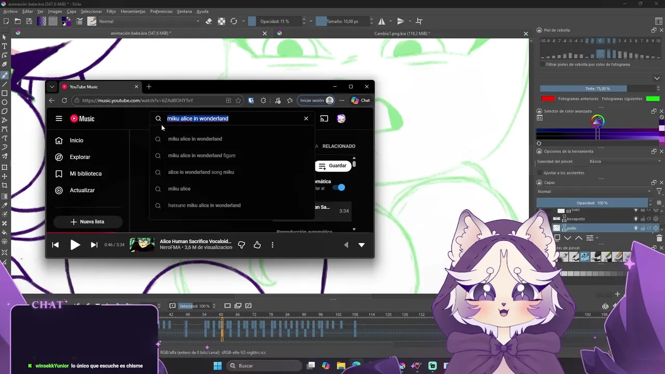Viewport: 665px width, 374px height.
Task: Toggle visibility of the bocapollo layer
Action: [635, 219]
